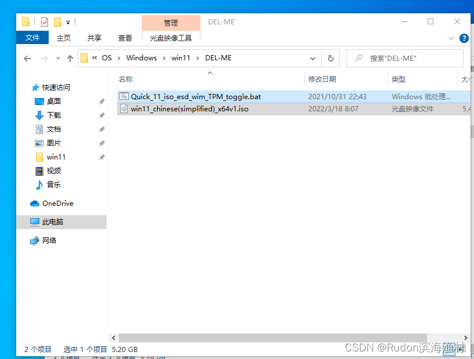The height and width of the screenshot is (359, 474).
Task: Click the New Folder quick access icon
Action: coord(57,22)
